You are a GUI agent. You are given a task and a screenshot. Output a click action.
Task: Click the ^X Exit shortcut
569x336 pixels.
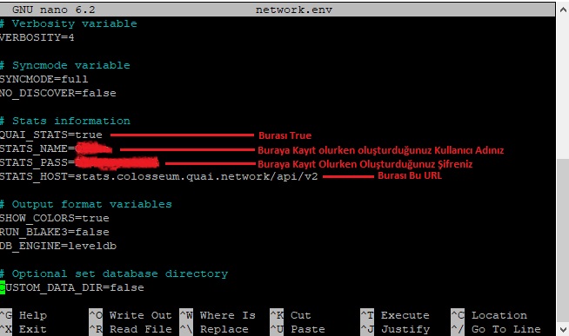coord(23,329)
